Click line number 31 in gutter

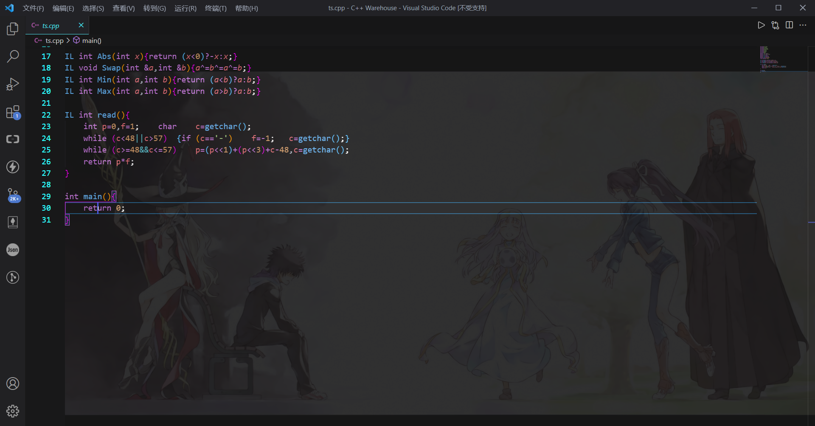point(46,220)
